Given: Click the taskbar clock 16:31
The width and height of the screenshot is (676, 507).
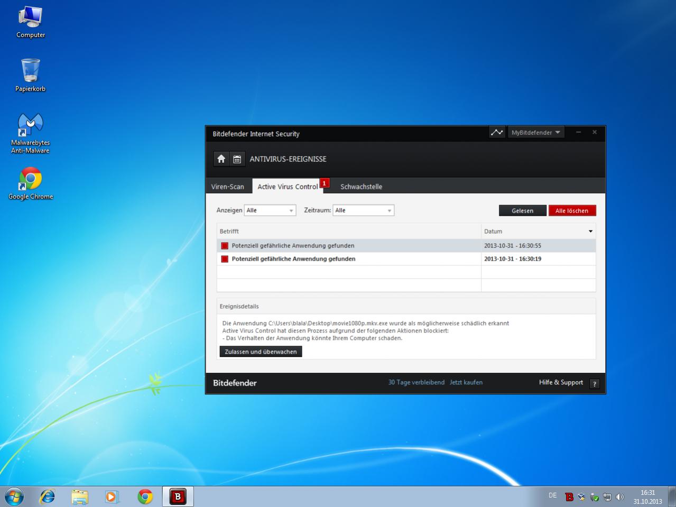Looking at the screenshot, I should 647,493.
